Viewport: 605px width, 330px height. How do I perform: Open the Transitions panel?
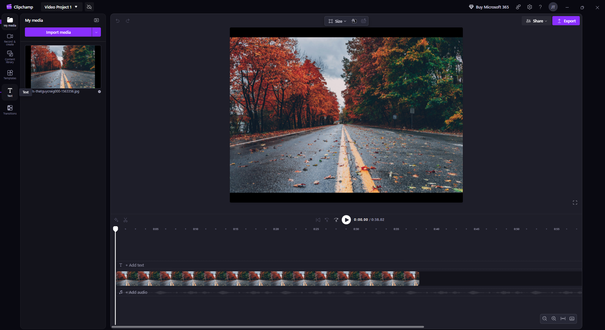coord(10,110)
